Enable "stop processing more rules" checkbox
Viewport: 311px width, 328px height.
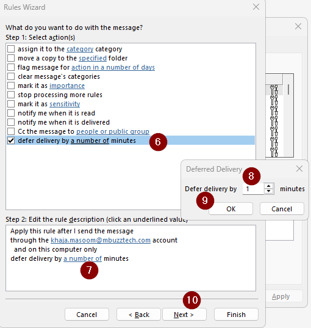pyautogui.click(x=11, y=95)
